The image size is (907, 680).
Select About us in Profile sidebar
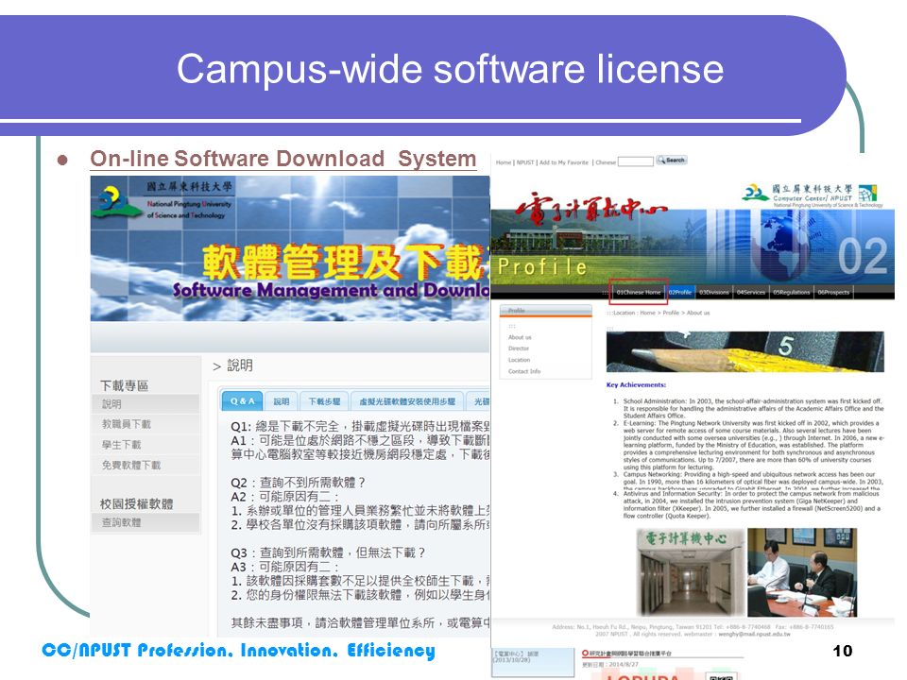(x=520, y=337)
